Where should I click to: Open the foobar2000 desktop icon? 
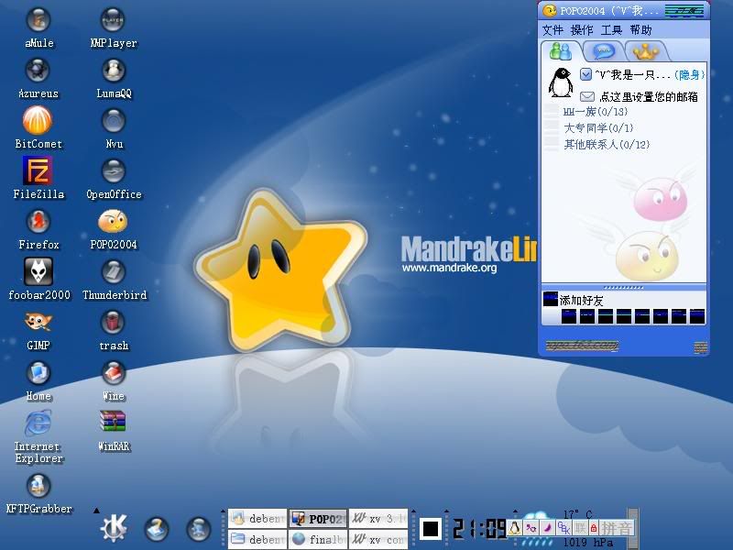pos(38,280)
